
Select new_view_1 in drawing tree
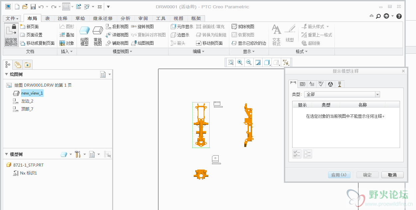(32, 93)
